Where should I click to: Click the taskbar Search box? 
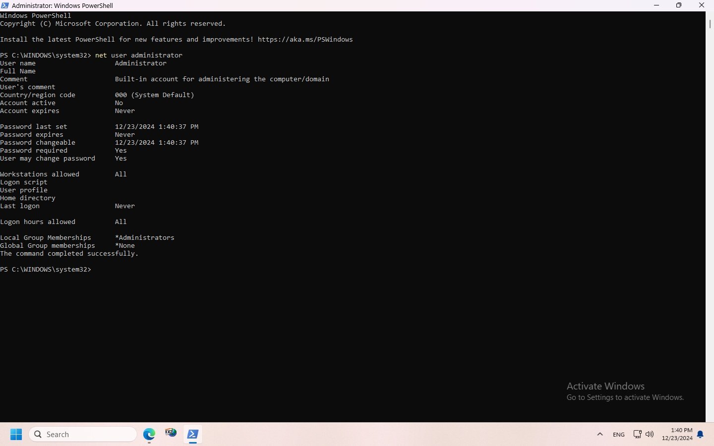click(83, 435)
